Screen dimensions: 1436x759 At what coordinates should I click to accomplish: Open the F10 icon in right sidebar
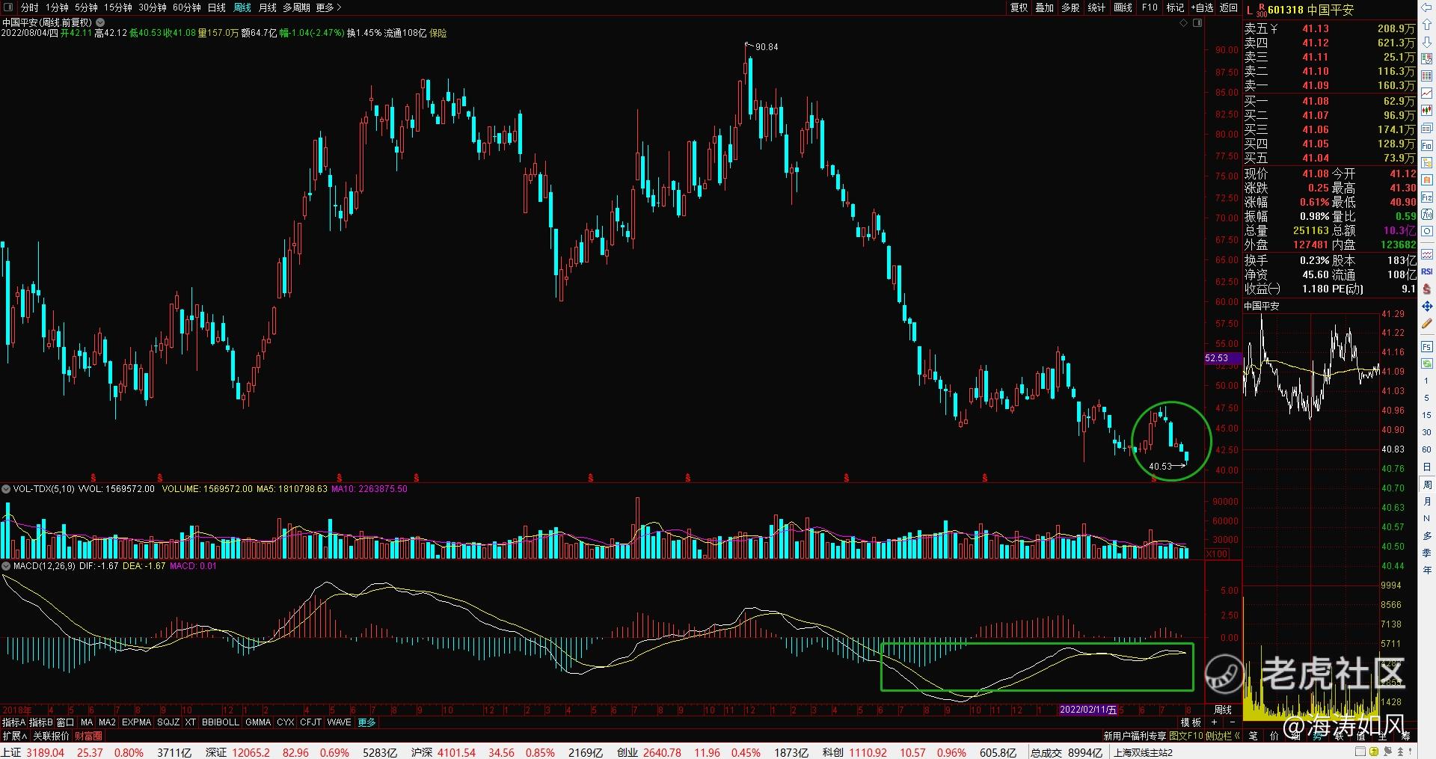coord(1426,145)
